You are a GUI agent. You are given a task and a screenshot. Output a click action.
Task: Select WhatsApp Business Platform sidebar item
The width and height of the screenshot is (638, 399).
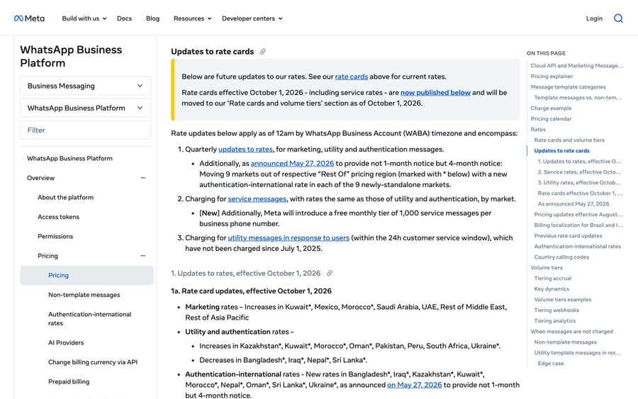point(69,158)
